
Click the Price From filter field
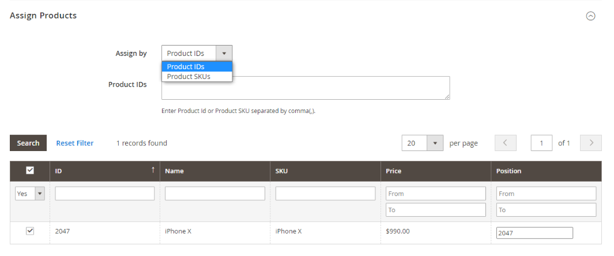point(436,194)
